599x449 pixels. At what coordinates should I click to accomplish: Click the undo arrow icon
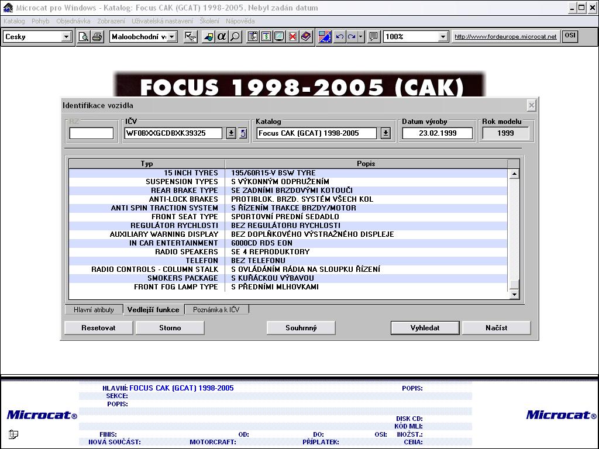click(339, 37)
